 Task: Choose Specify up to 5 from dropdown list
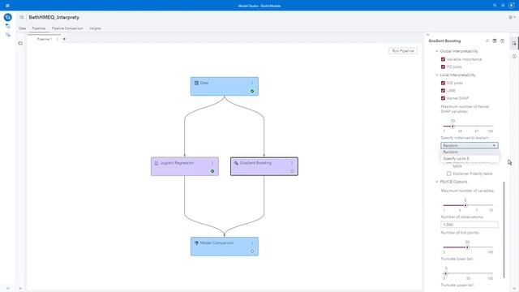click(x=470, y=159)
